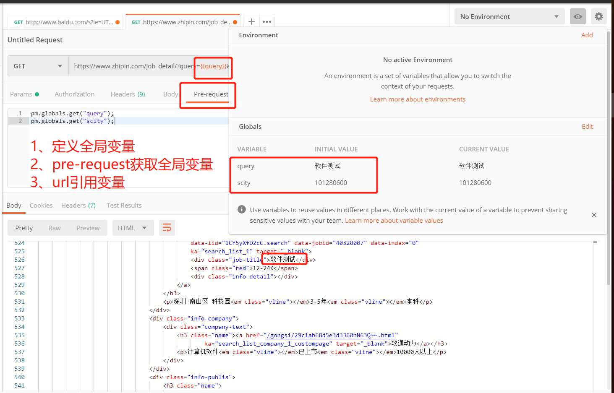Select Preview response view
The height and width of the screenshot is (393, 614).
(x=88, y=228)
